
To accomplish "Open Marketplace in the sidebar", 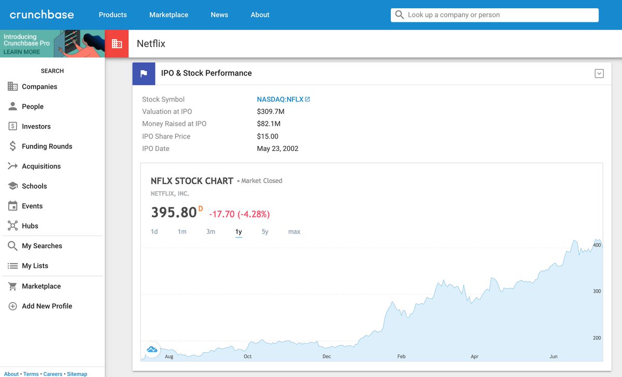I will coord(41,286).
